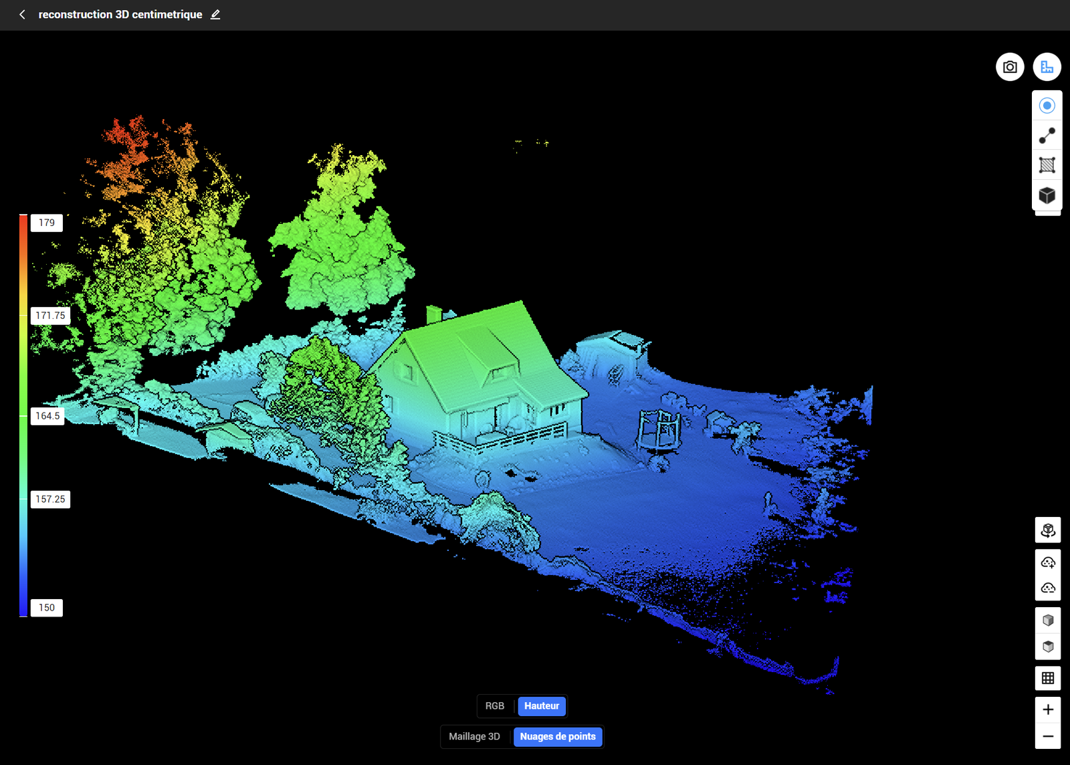Click the rotating cube orbit view icon
1070x765 pixels.
1048,530
